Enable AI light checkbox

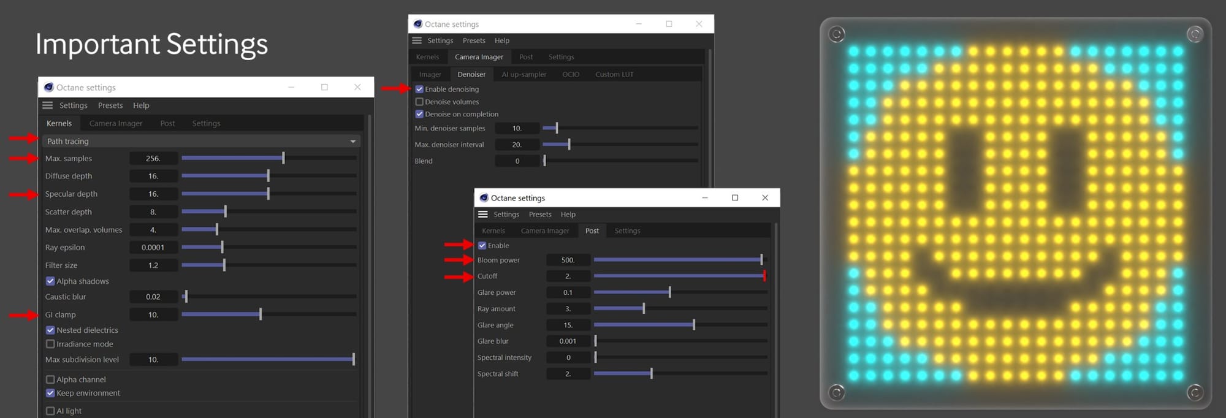[50, 411]
